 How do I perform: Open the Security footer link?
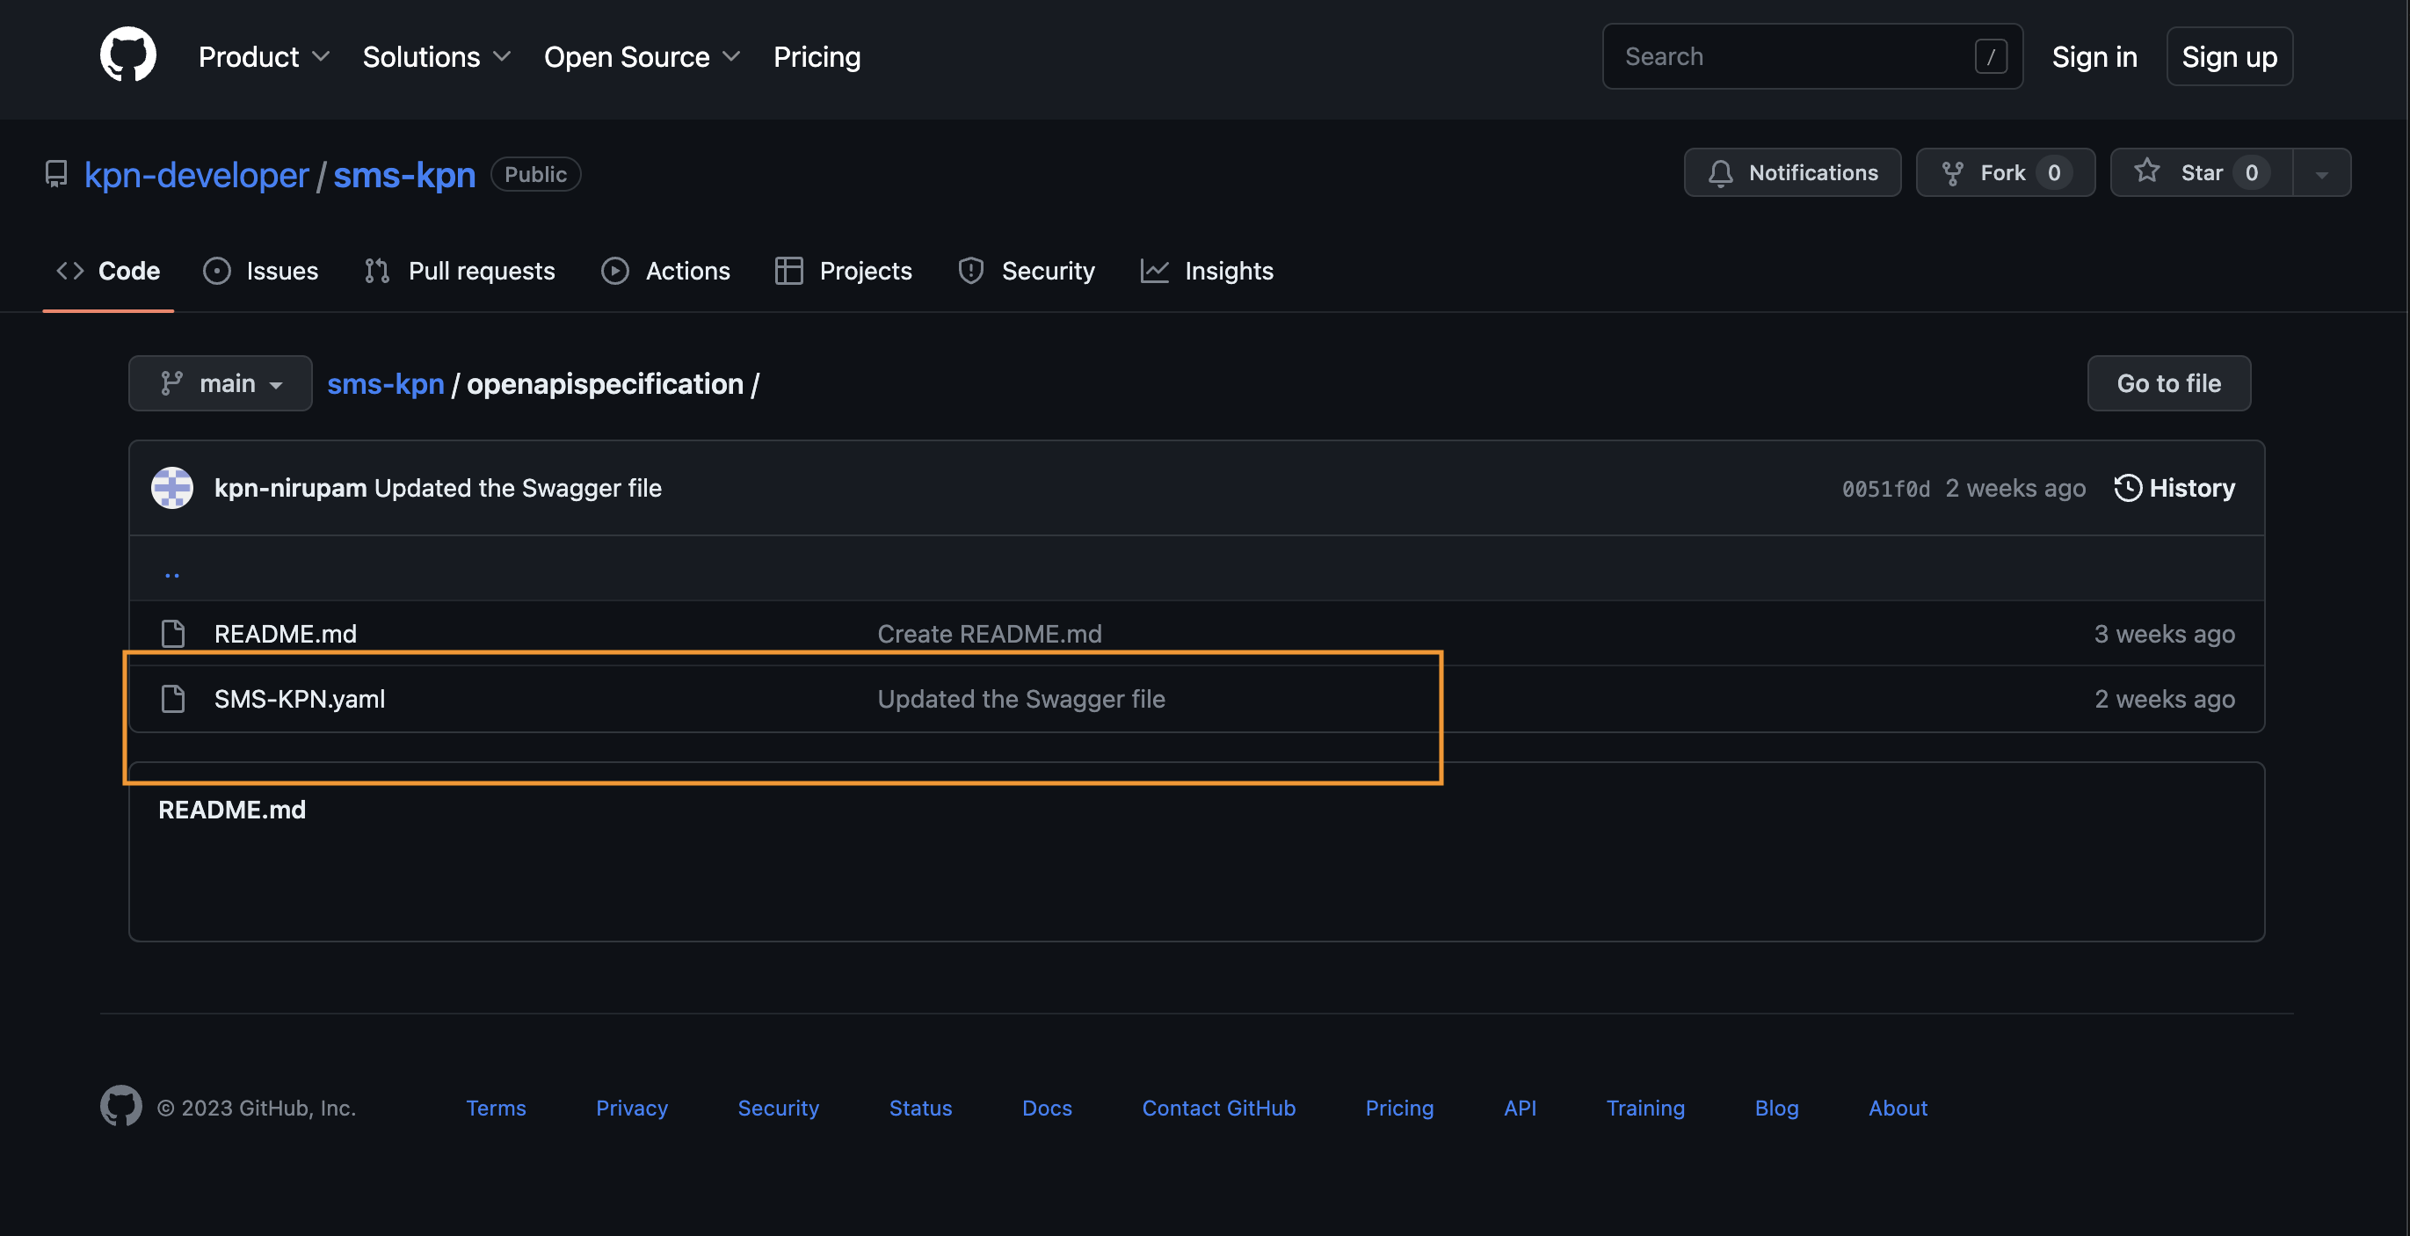779,1108
